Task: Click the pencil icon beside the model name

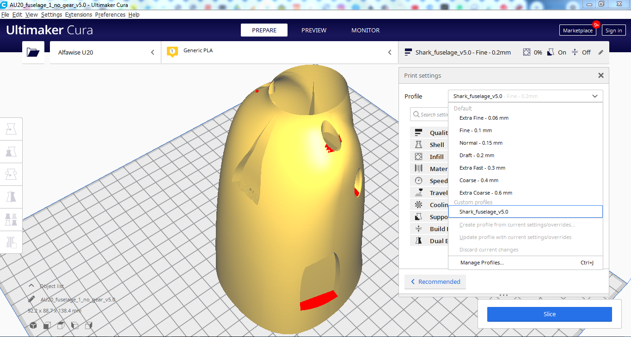Action: [31, 299]
